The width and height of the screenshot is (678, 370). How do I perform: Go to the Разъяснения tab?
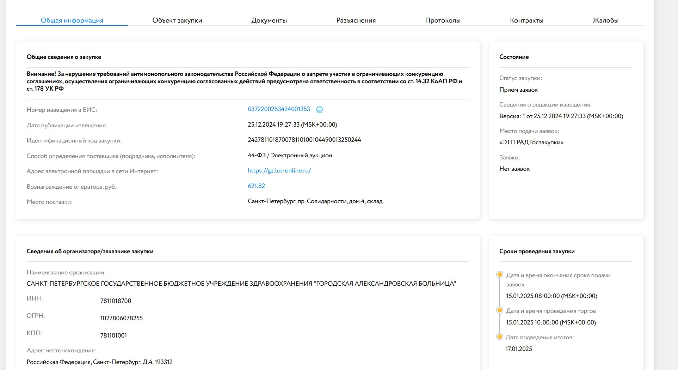coord(356,20)
